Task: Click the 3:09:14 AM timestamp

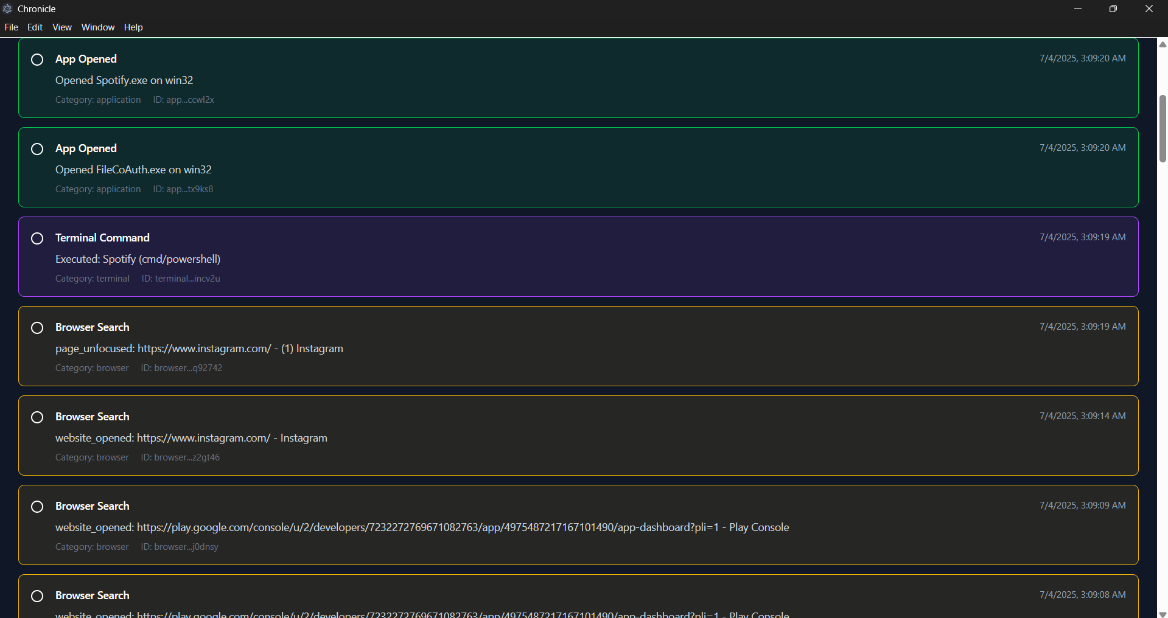Action: pyautogui.click(x=1083, y=416)
